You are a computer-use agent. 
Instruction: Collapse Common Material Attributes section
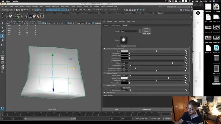[104, 49]
